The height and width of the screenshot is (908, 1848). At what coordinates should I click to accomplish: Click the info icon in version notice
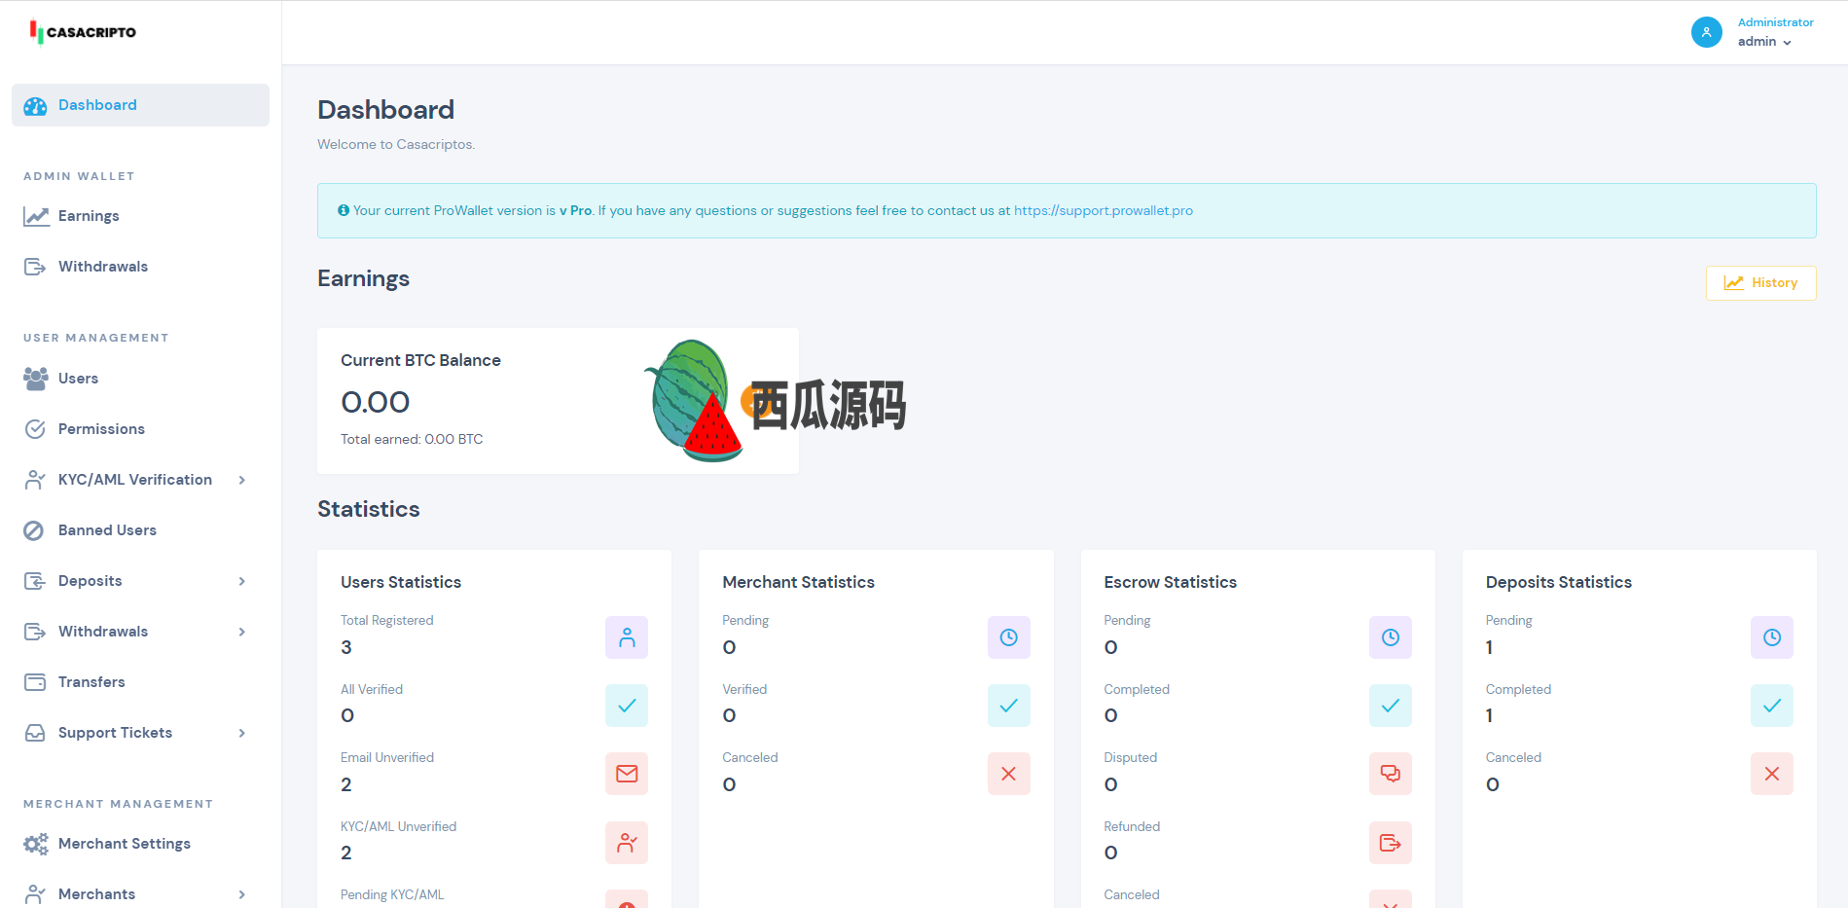pyautogui.click(x=344, y=210)
